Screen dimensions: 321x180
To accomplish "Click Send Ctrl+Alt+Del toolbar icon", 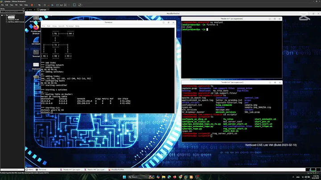I will tap(39, 5).
